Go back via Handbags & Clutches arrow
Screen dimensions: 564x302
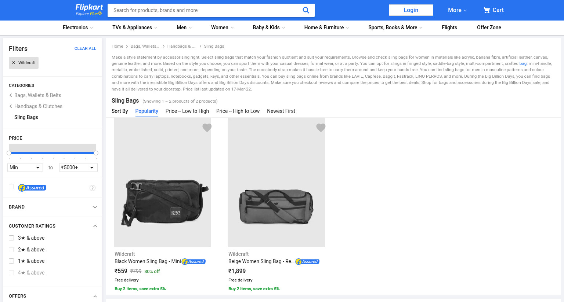pos(11,106)
